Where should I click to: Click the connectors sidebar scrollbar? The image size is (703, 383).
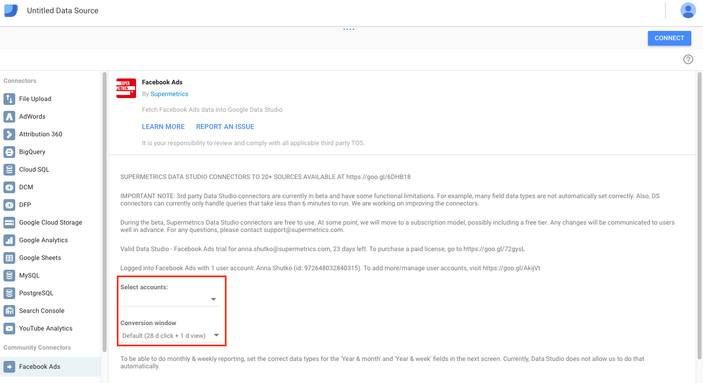pyautogui.click(x=104, y=212)
